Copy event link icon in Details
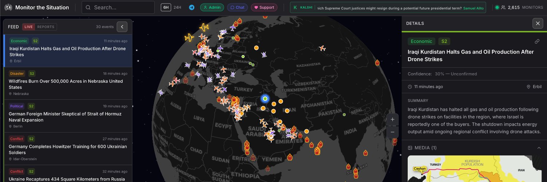Screen dimensions: 547x182 click(x=537, y=41)
